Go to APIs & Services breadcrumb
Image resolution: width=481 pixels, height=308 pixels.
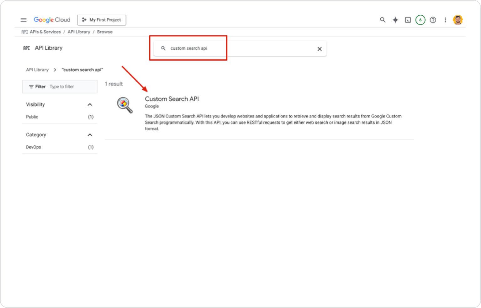45,32
